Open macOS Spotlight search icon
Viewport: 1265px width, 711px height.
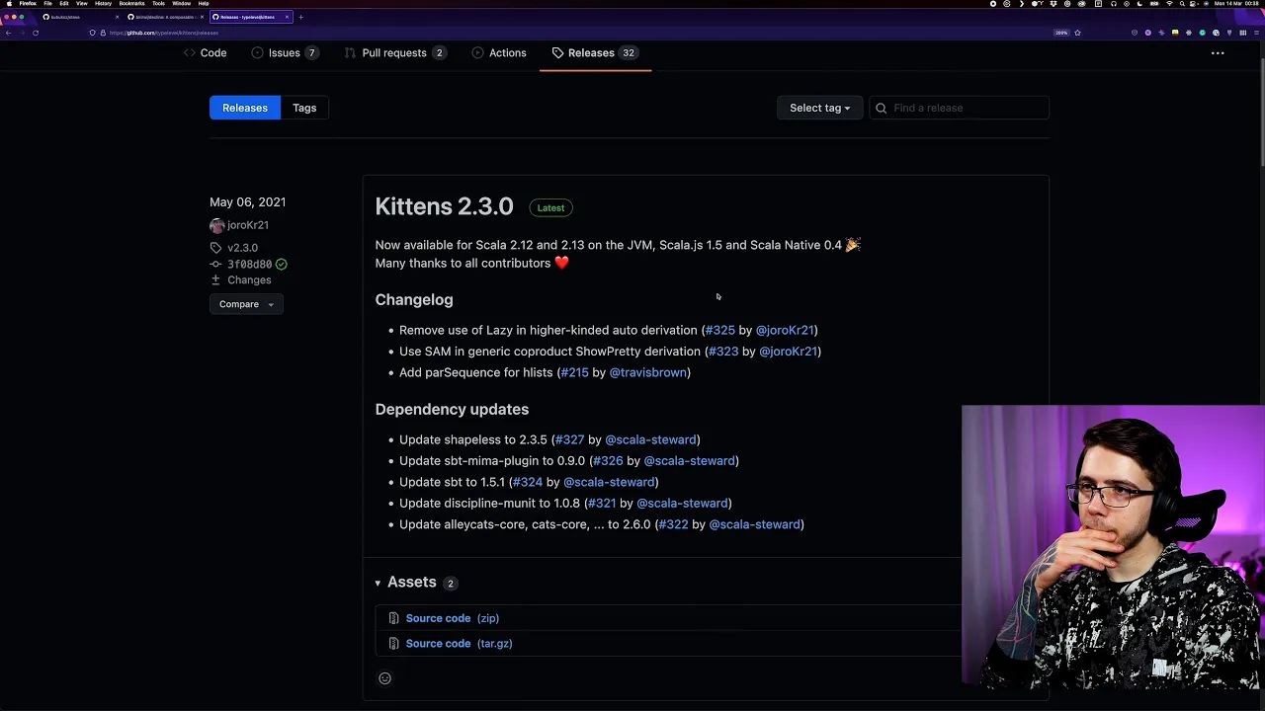click(x=1182, y=4)
